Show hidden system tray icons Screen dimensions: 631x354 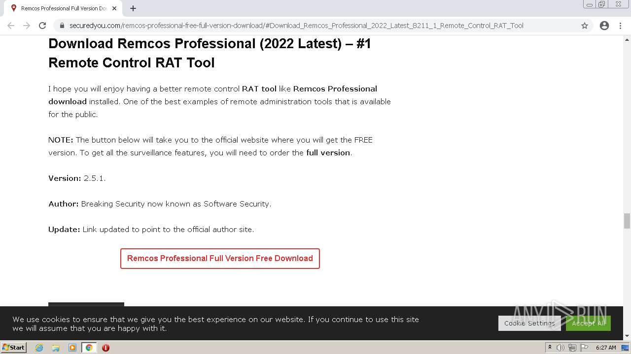coord(550,348)
